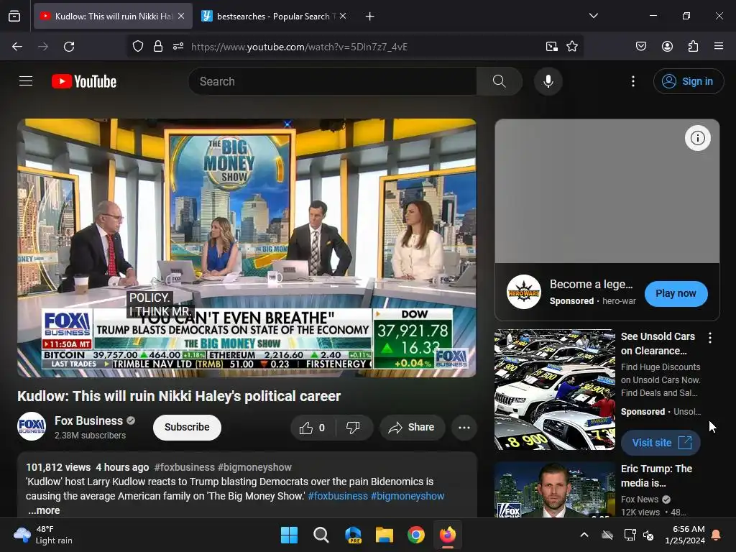Open ad info icon on sponsored panel
736x552 pixels.
[x=697, y=138]
